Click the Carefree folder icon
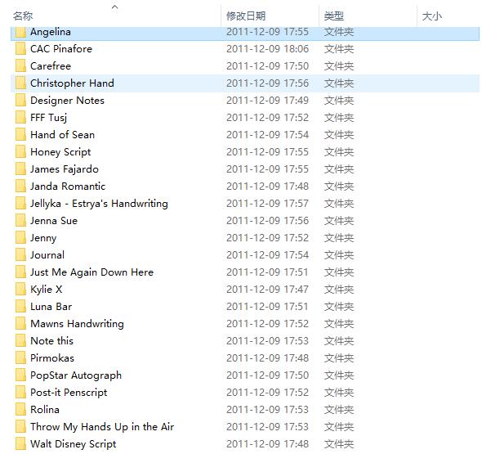 coord(20,66)
